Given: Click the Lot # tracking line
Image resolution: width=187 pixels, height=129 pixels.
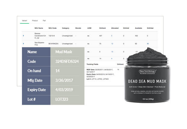Looking at the screenshot, I should pyautogui.click(x=97, y=79).
